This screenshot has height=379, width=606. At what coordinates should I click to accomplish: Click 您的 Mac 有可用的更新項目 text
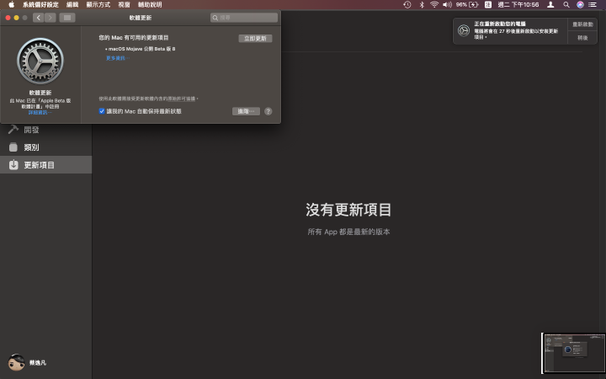(x=134, y=38)
